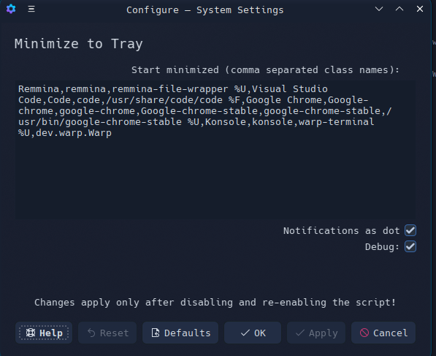
Task: Click the Debug label text
Action: [383, 247]
